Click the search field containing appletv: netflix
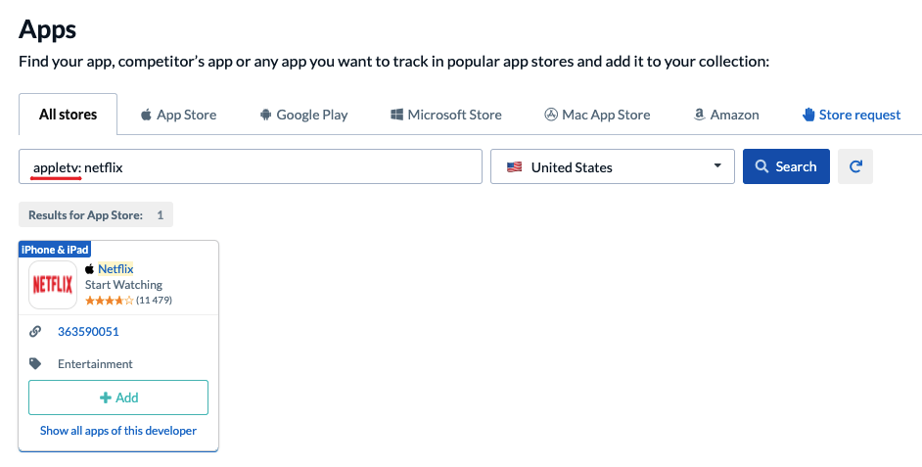The width and height of the screenshot is (922, 467). [x=251, y=166]
